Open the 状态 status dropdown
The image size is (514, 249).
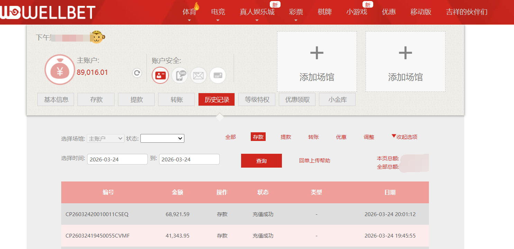pos(162,138)
